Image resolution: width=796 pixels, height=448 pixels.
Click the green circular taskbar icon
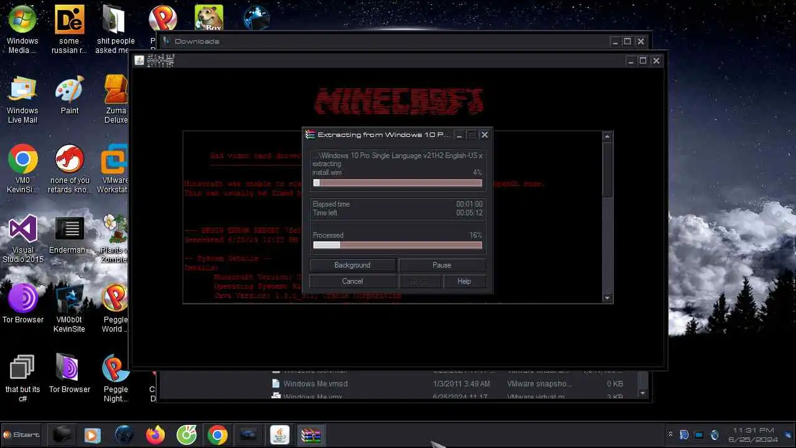pyautogui.click(x=187, y=435)
